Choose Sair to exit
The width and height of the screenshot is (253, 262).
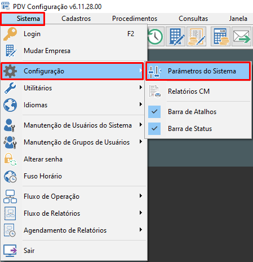[x=74, y=251]
